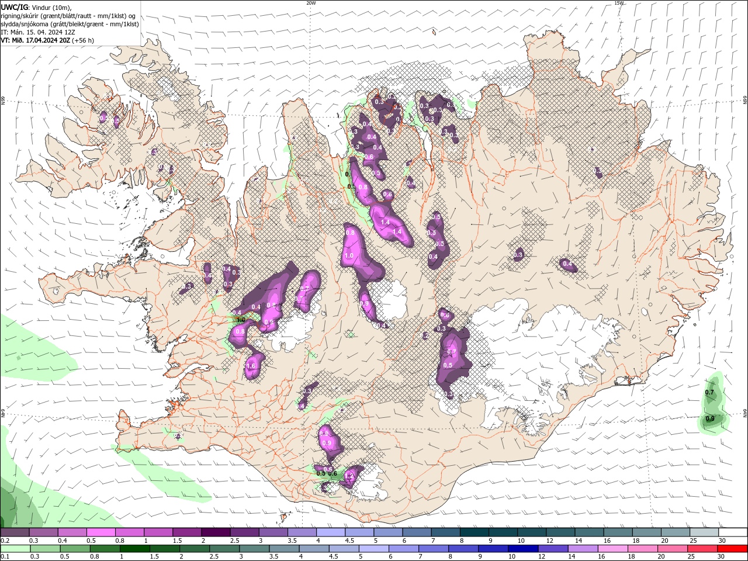
Task: Pick the 2.5 grey-green swatch in the rain scale
Action: coord(224,549)
